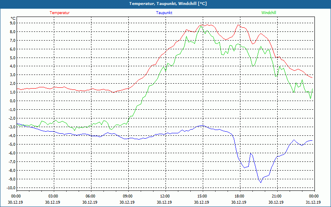Click the Taupunkt curve minimum near -9,4
This screenshot has width=331, height=207.
click(261, 183)
